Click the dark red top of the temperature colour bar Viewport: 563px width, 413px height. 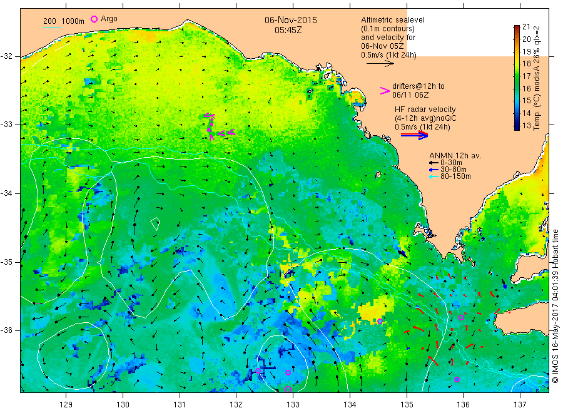coord(517,28)
